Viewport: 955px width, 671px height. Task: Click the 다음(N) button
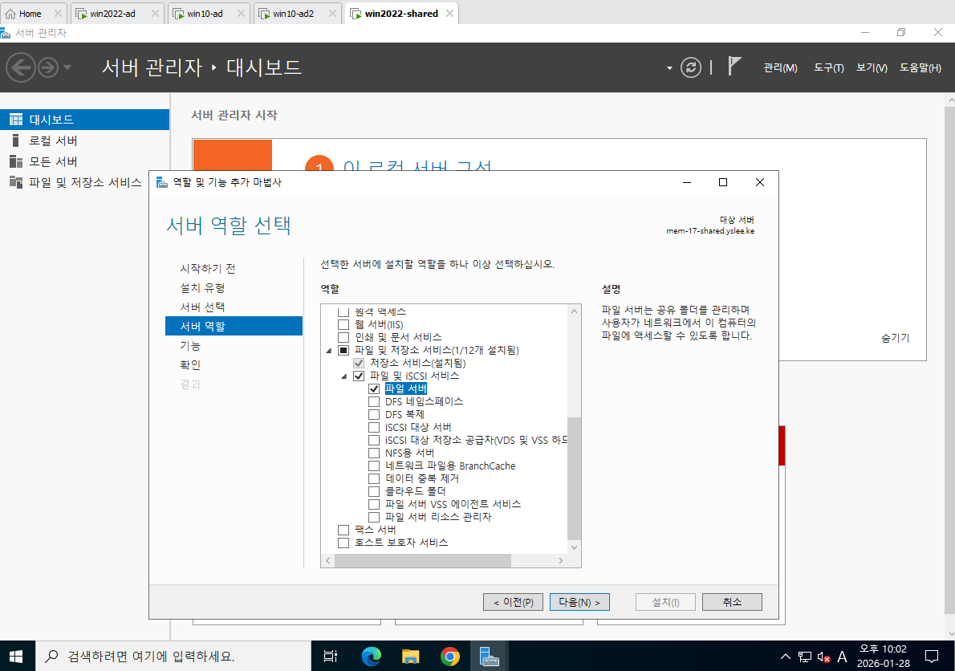coord(579,602)
